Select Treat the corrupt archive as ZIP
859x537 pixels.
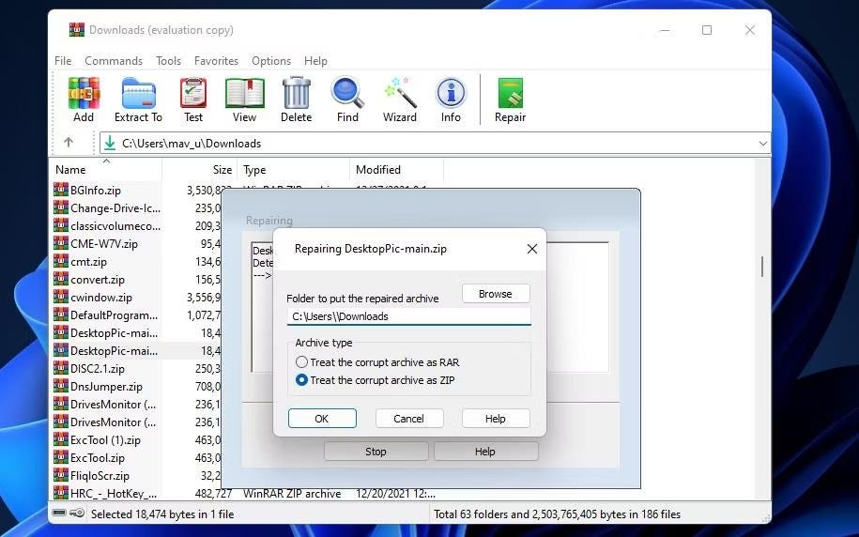pos(376,380)
